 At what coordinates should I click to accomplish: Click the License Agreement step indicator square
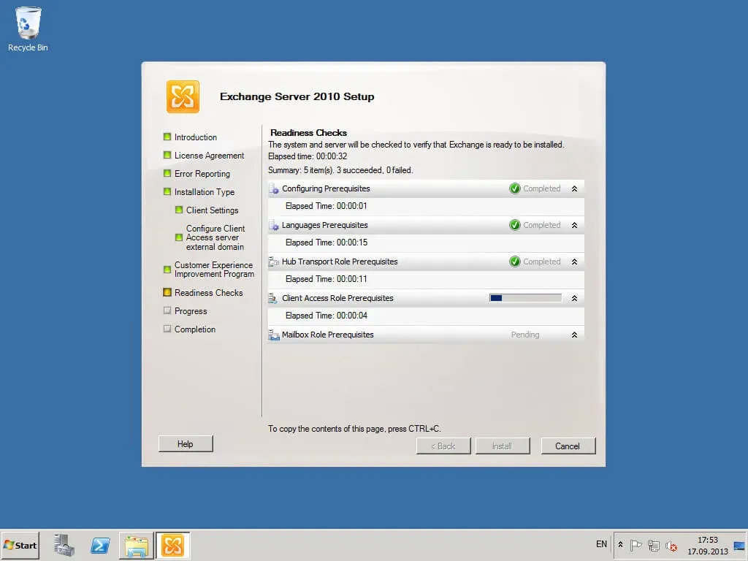click(x=167, y=155)
